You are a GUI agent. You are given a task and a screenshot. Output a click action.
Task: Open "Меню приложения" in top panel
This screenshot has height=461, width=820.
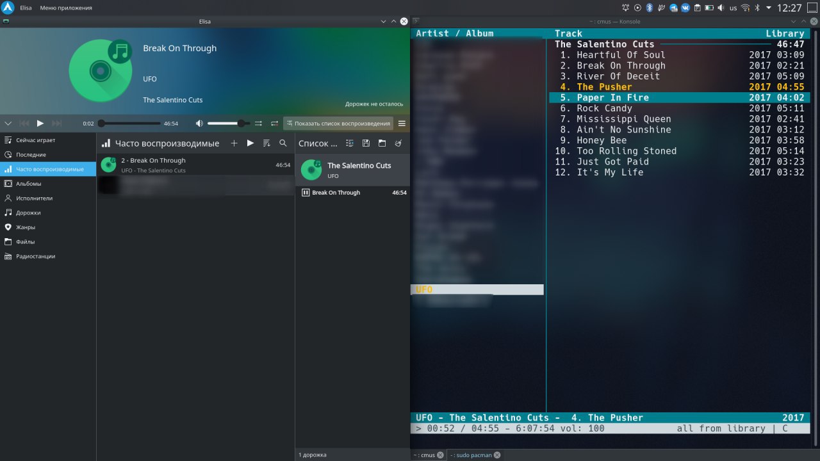pos(66,8)
